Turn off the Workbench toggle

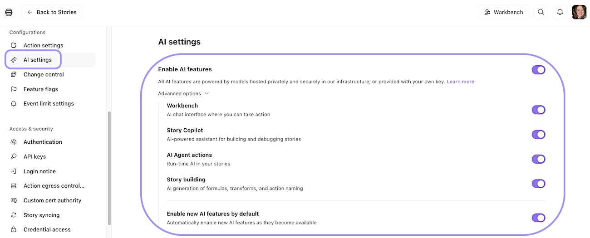[538, 110]
